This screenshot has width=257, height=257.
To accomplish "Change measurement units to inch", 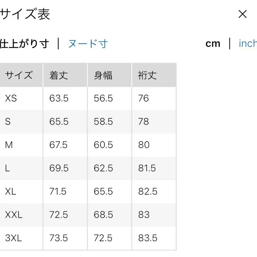I will (x=247, y=43).
